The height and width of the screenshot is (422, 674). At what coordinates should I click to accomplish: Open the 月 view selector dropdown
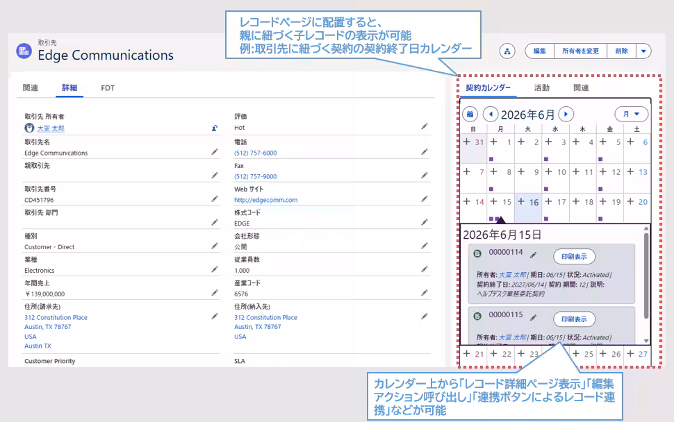(631, 115)
